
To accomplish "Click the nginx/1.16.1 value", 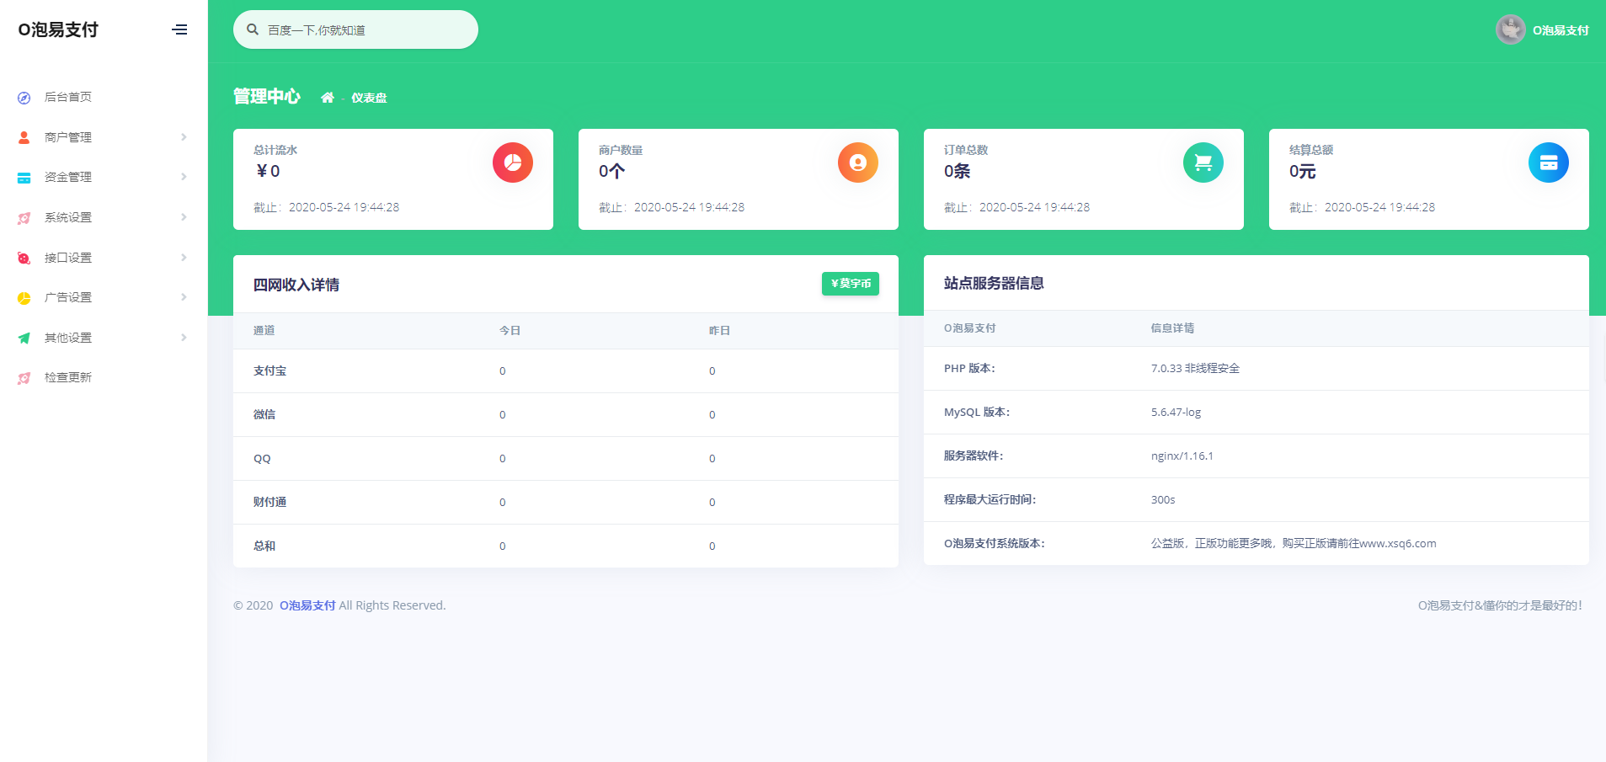I will tap(1182, 456).
